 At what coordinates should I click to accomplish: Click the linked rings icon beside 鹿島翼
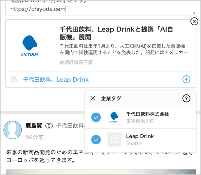click(49, 126)
